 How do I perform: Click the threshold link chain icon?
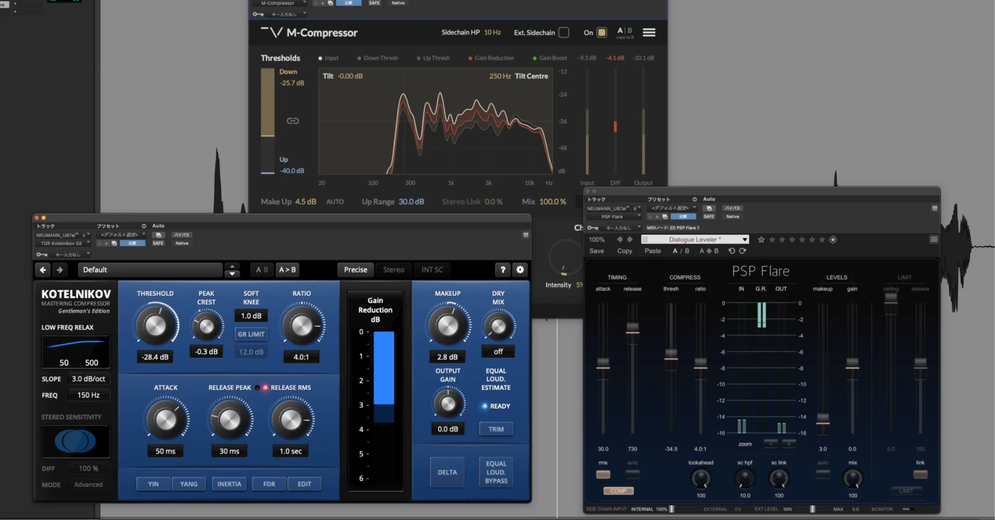pos(293,121)
